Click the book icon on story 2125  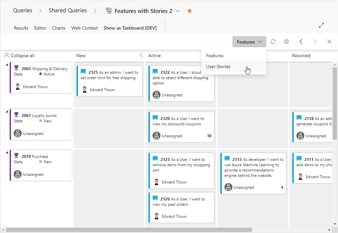click(83, 71)
